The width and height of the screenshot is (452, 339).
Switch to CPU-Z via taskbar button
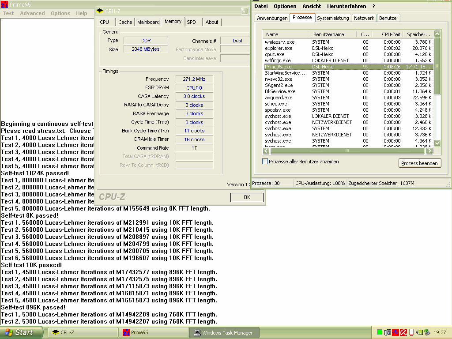(83, 332)
